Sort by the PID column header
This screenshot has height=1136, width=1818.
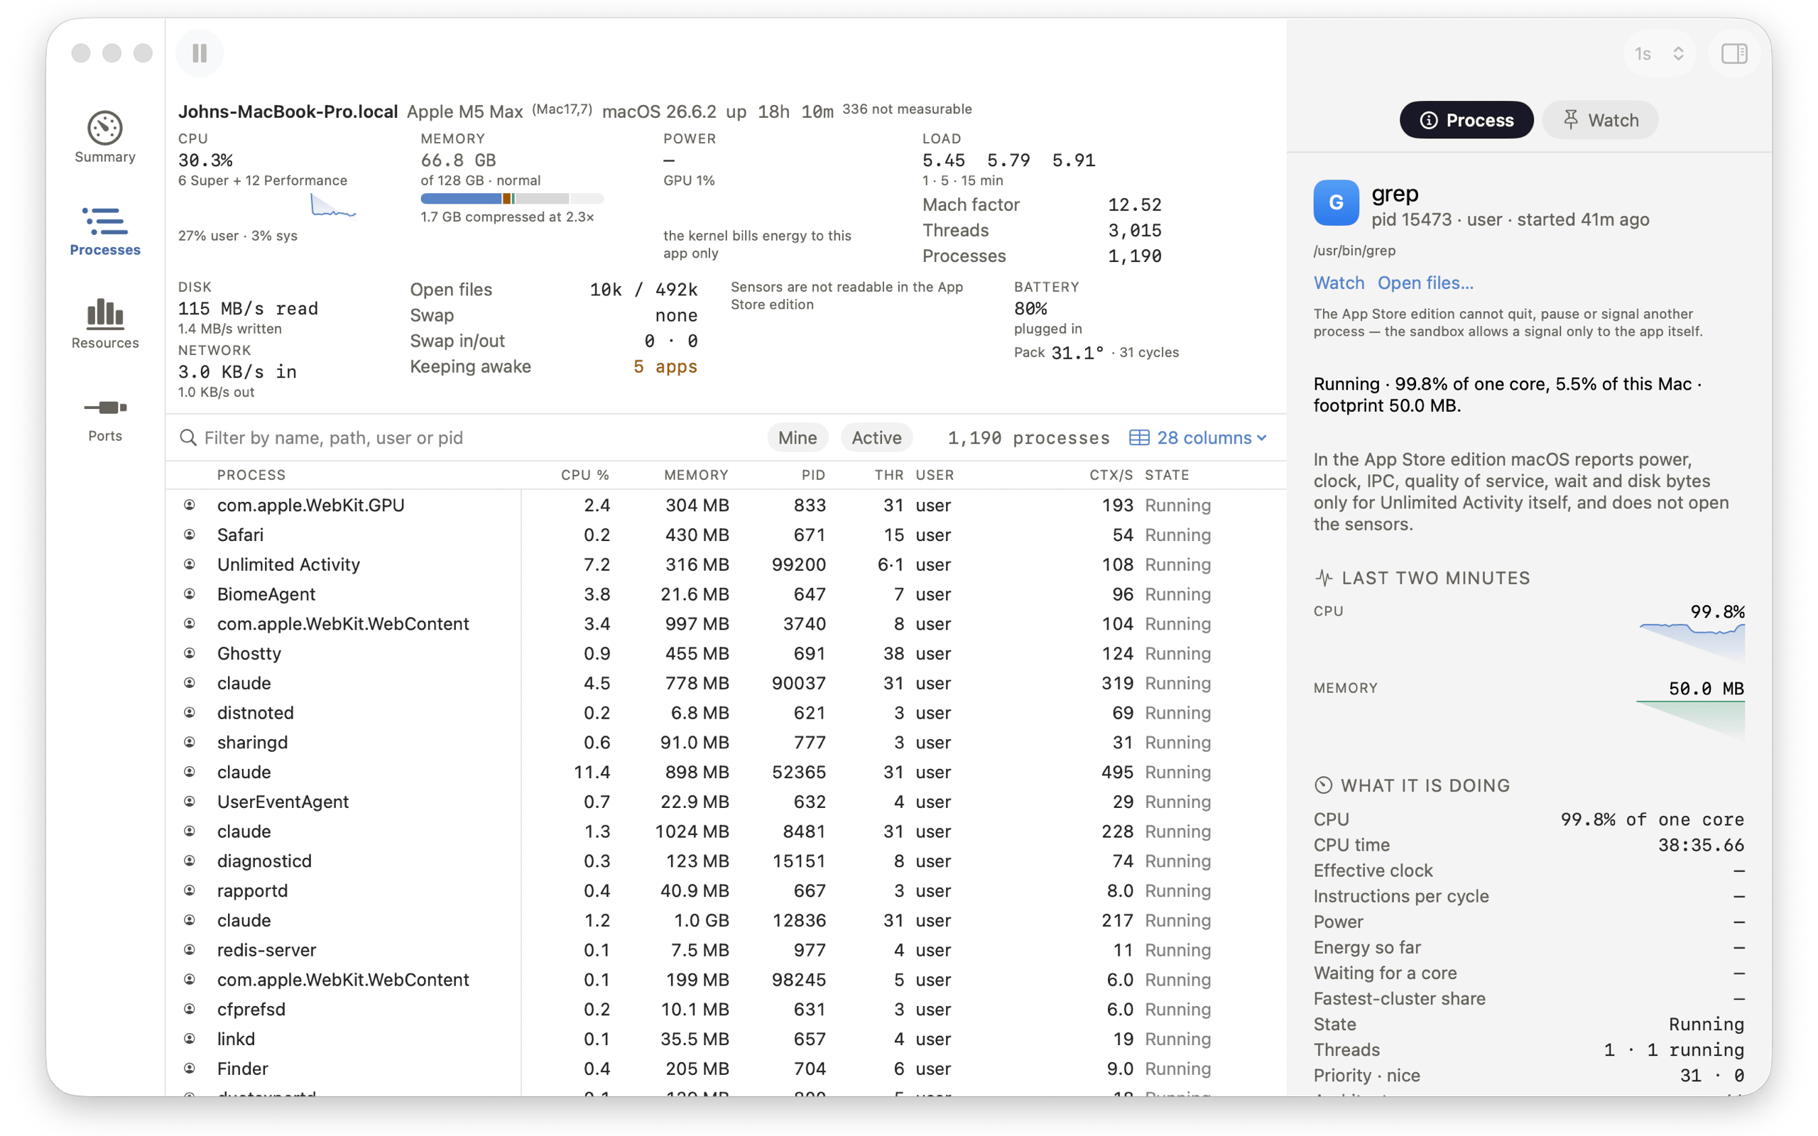pyautogui.click(x=813, y=475)
